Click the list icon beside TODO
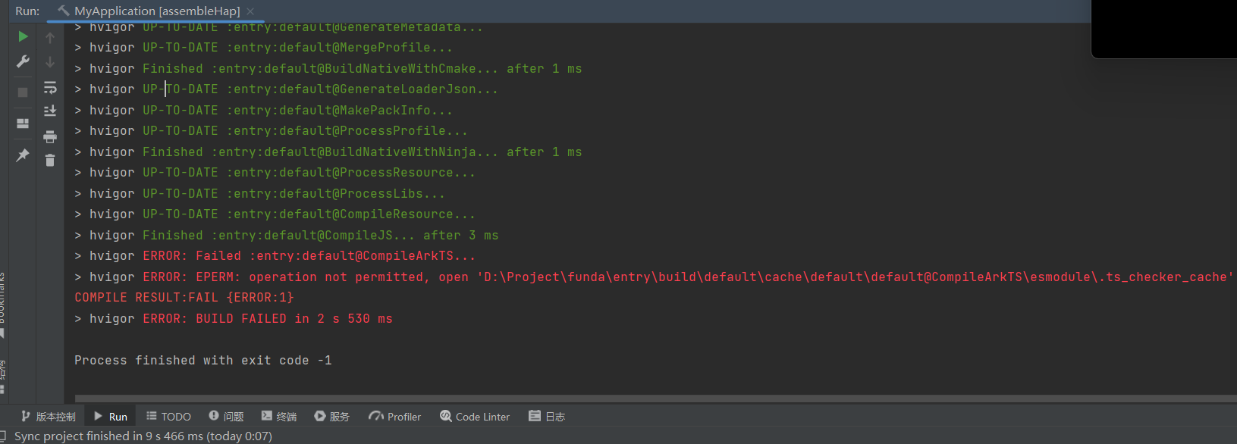Screen dimensions: 1237x444 (x=152, y=416)
